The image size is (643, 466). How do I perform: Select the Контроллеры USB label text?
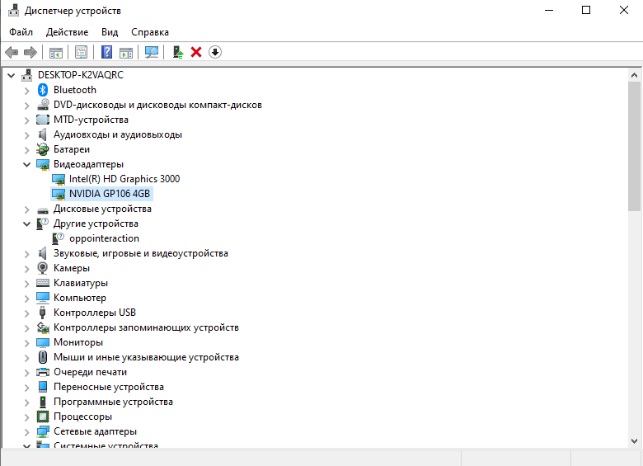point(94,313)
